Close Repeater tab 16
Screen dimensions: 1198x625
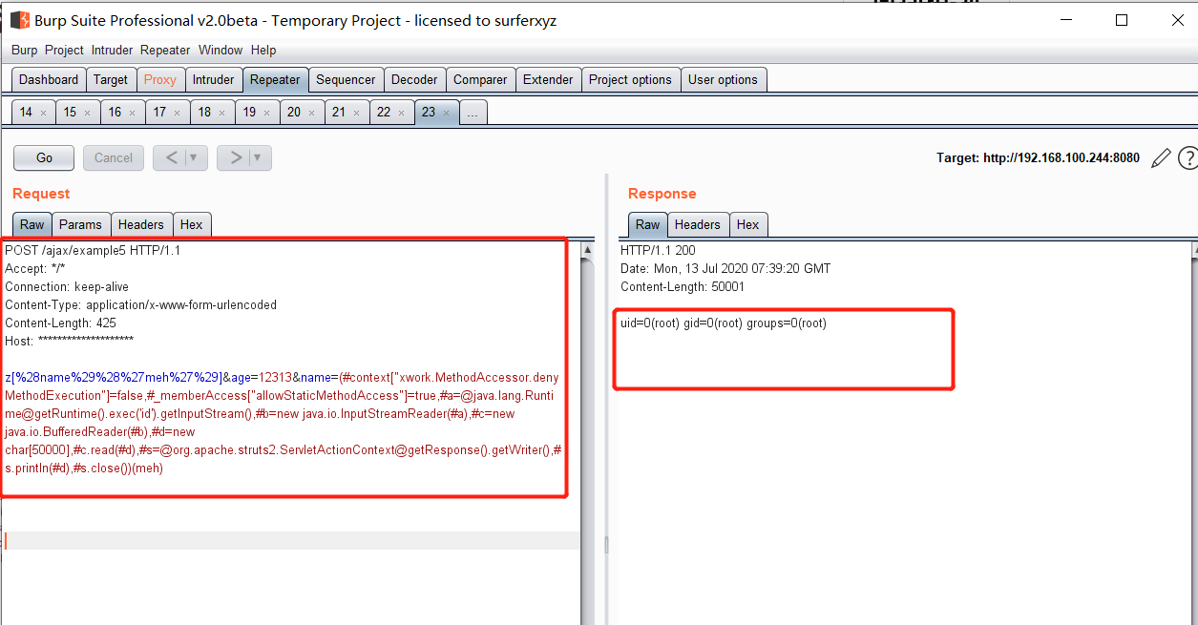pyautogui.click(x=133, y=113)
